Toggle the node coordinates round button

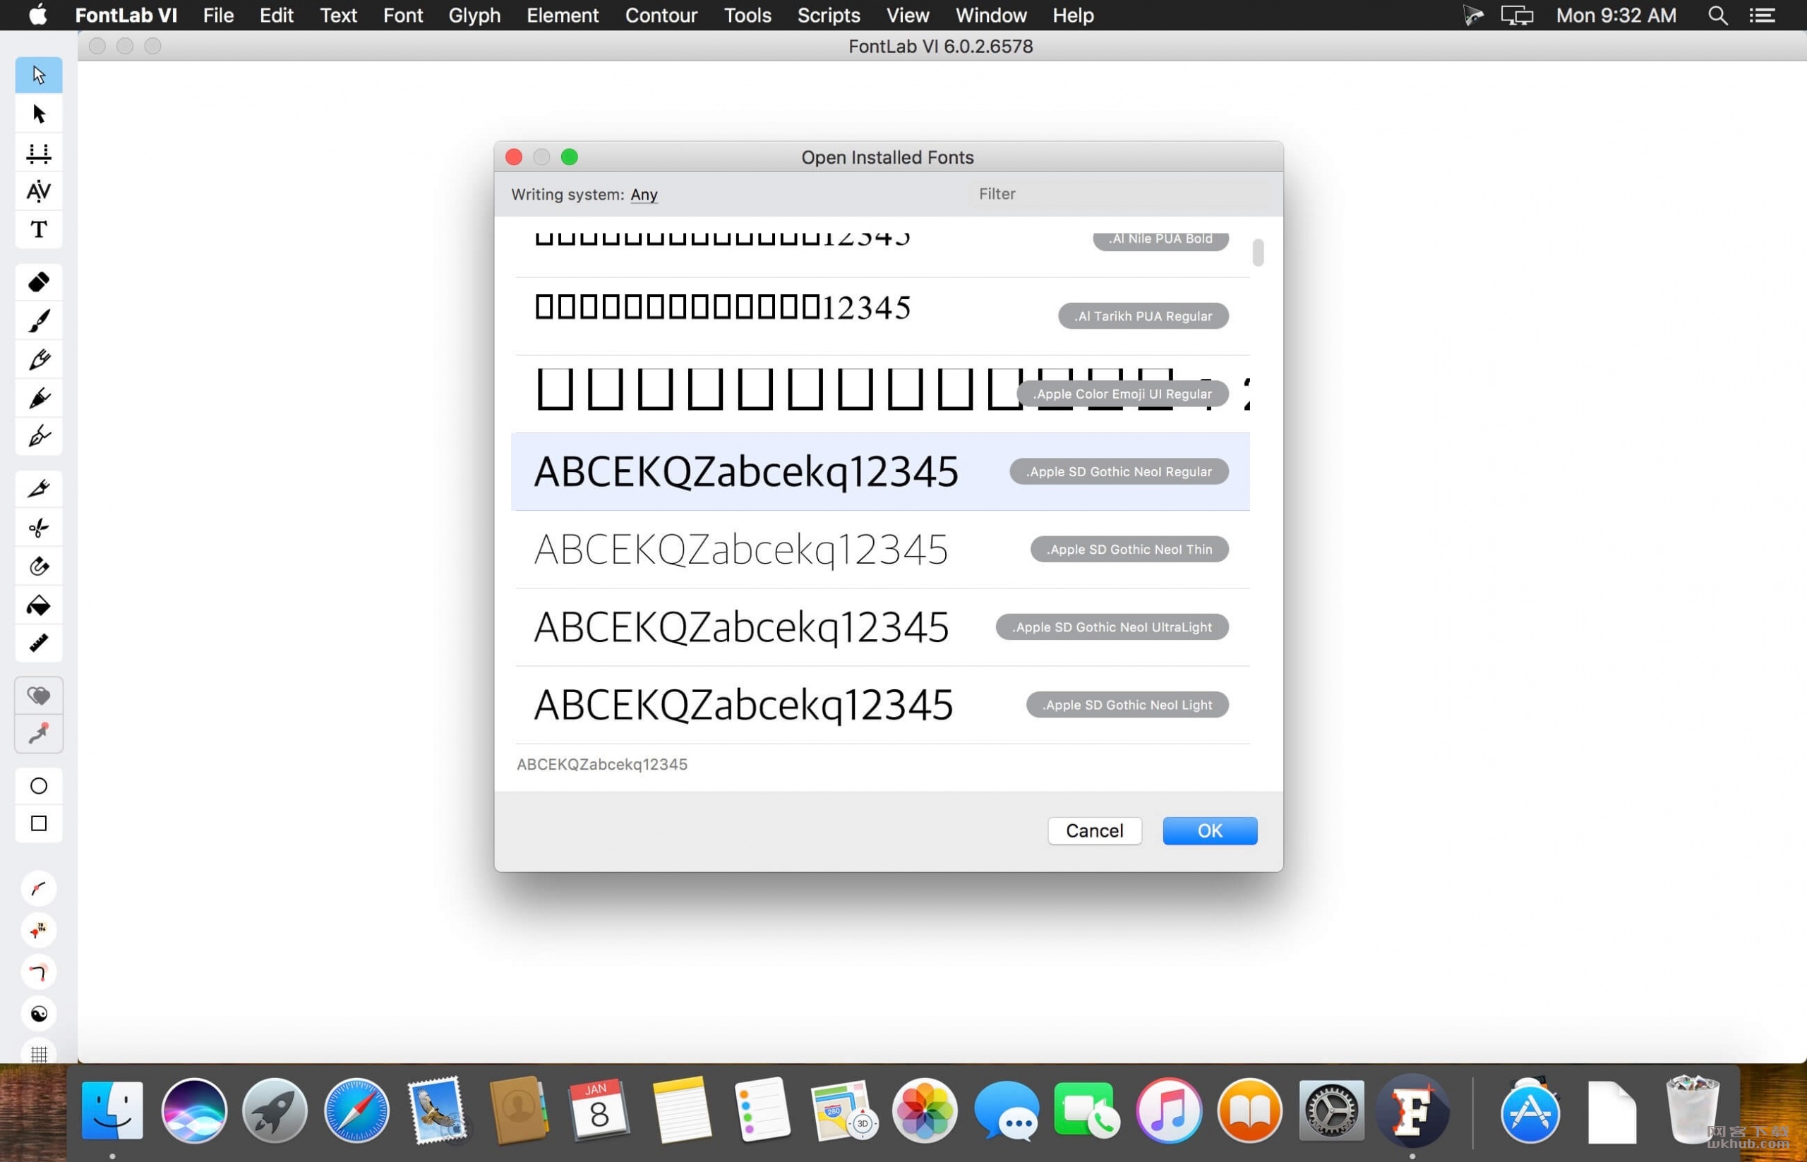click(x=39, y=931)
